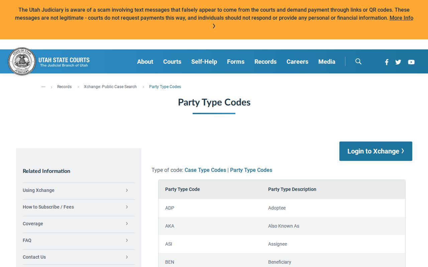Expand the How to Subscribe / Fees chevron
428x267 pixels.
tap(127, 207)
